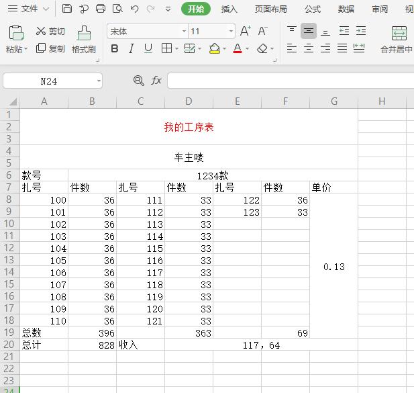Click the formula bar input
The image size is (414, 393).
(x=291, y=81)
